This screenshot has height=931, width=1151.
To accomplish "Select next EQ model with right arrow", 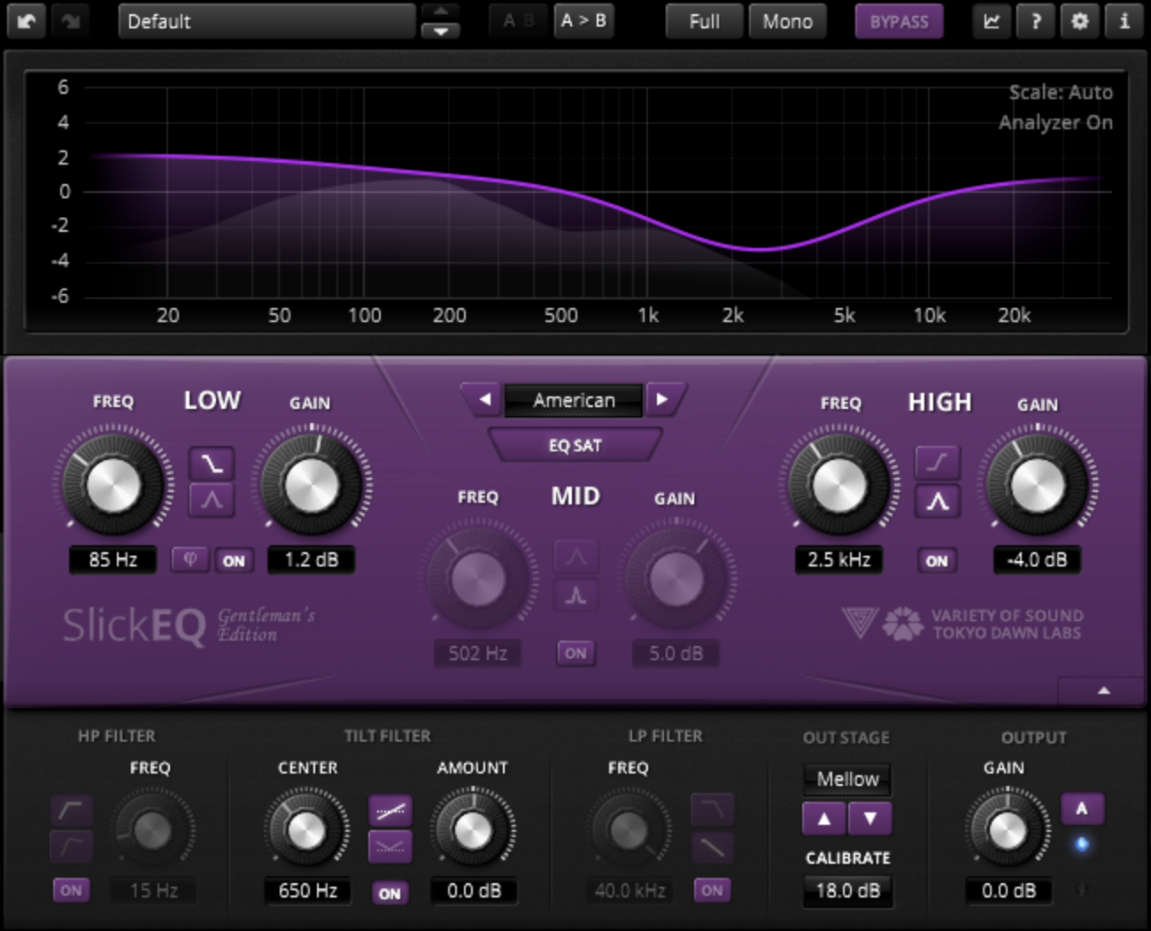I will coord(663,400).
